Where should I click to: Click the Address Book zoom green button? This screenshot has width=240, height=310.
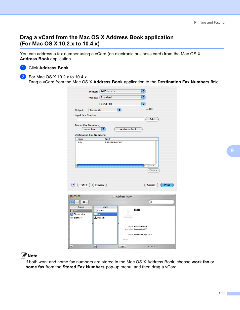79,197
